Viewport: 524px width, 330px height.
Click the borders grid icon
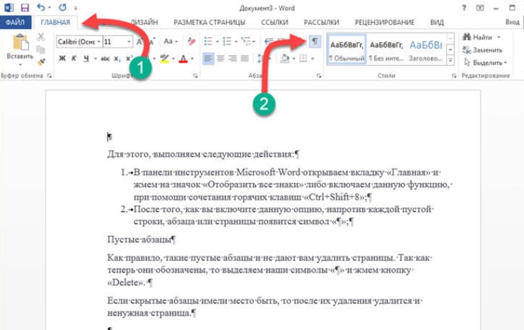[x=303, y=59]
